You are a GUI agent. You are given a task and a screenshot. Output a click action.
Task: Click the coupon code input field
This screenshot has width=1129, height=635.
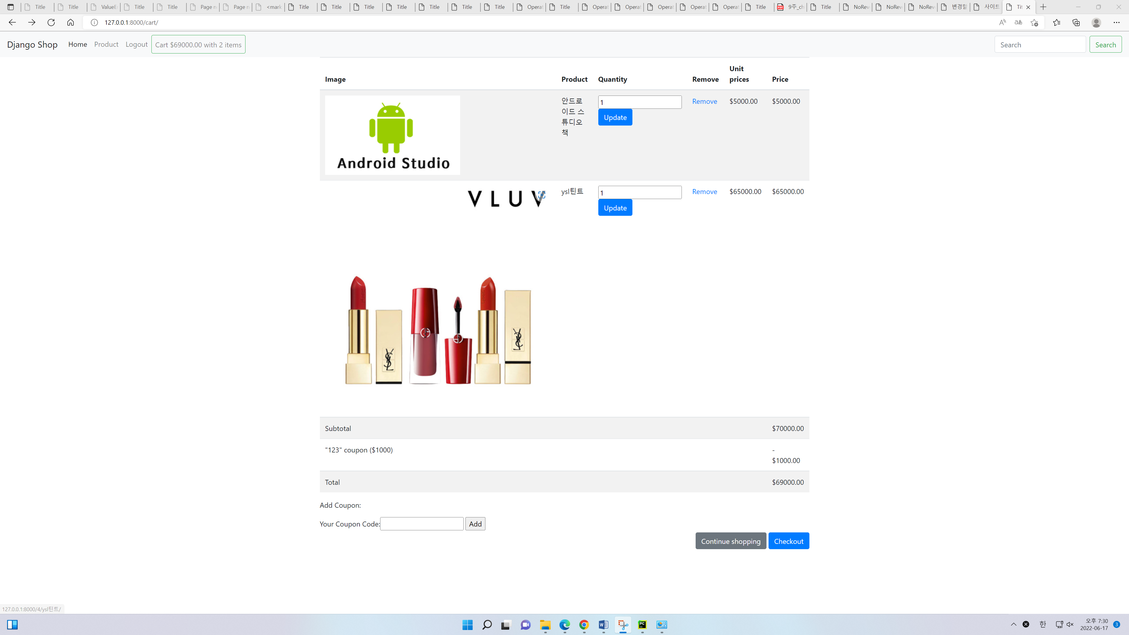point(421,523)
